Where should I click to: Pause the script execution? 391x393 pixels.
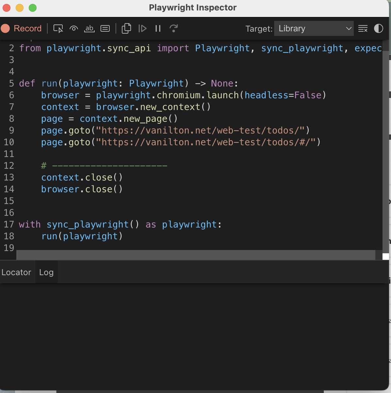[158, 29]
